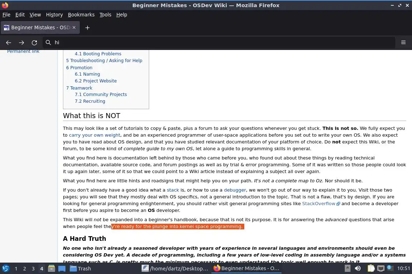Open a new tab
Image resolution: width=412 pixels, height=274 pixels.
[x=88, y=27]
